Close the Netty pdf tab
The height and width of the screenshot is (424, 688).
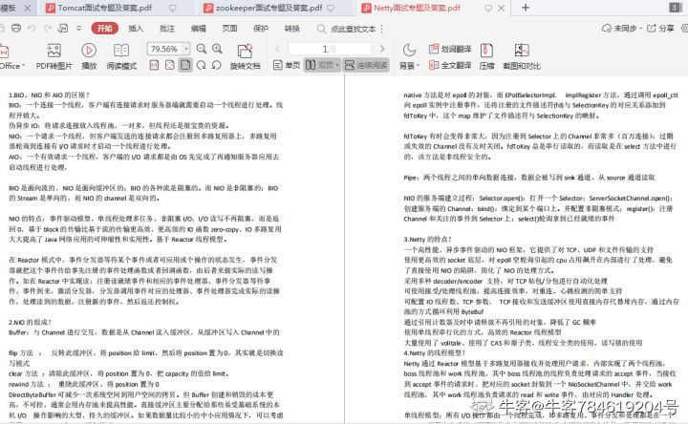click(x=501, y=8)
